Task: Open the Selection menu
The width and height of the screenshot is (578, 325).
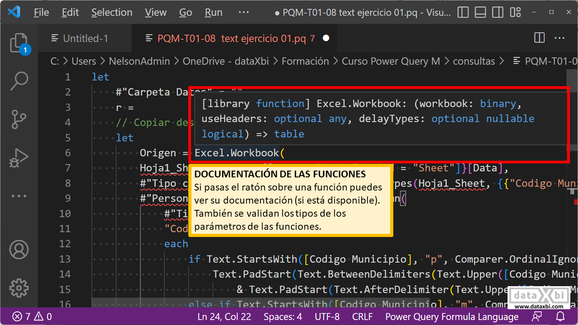Action: [x=112, y=12]
